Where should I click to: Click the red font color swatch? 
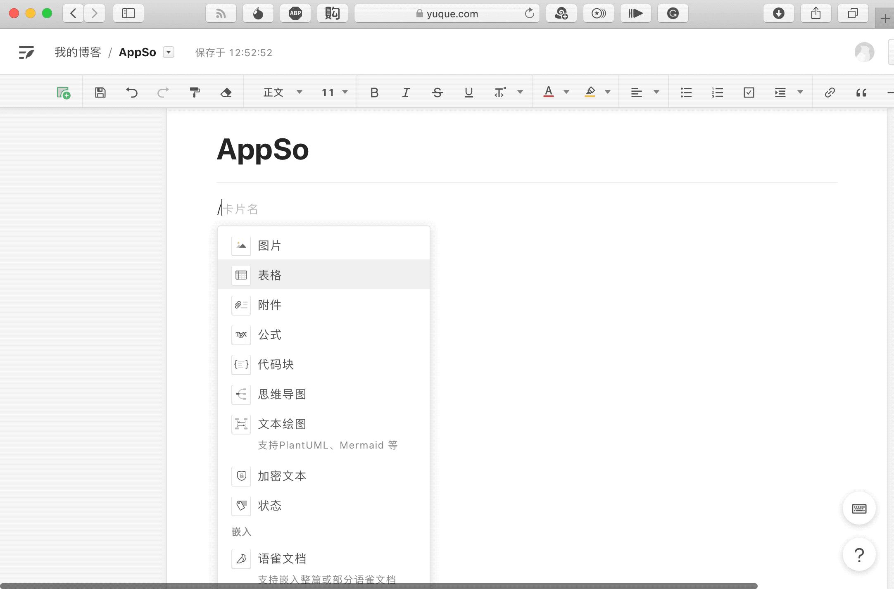(x=548, y=93)
